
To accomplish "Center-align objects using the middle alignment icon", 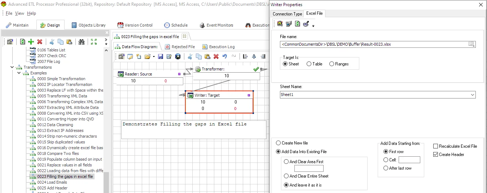I will coord(254,56).
